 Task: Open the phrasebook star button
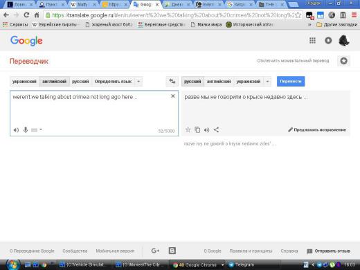click(x=343, y=61)
